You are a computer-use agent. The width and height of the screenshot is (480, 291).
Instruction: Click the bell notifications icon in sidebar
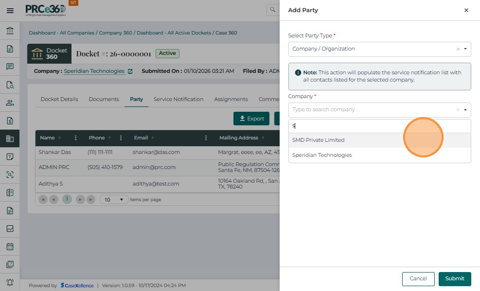click(x=10, y=282)
